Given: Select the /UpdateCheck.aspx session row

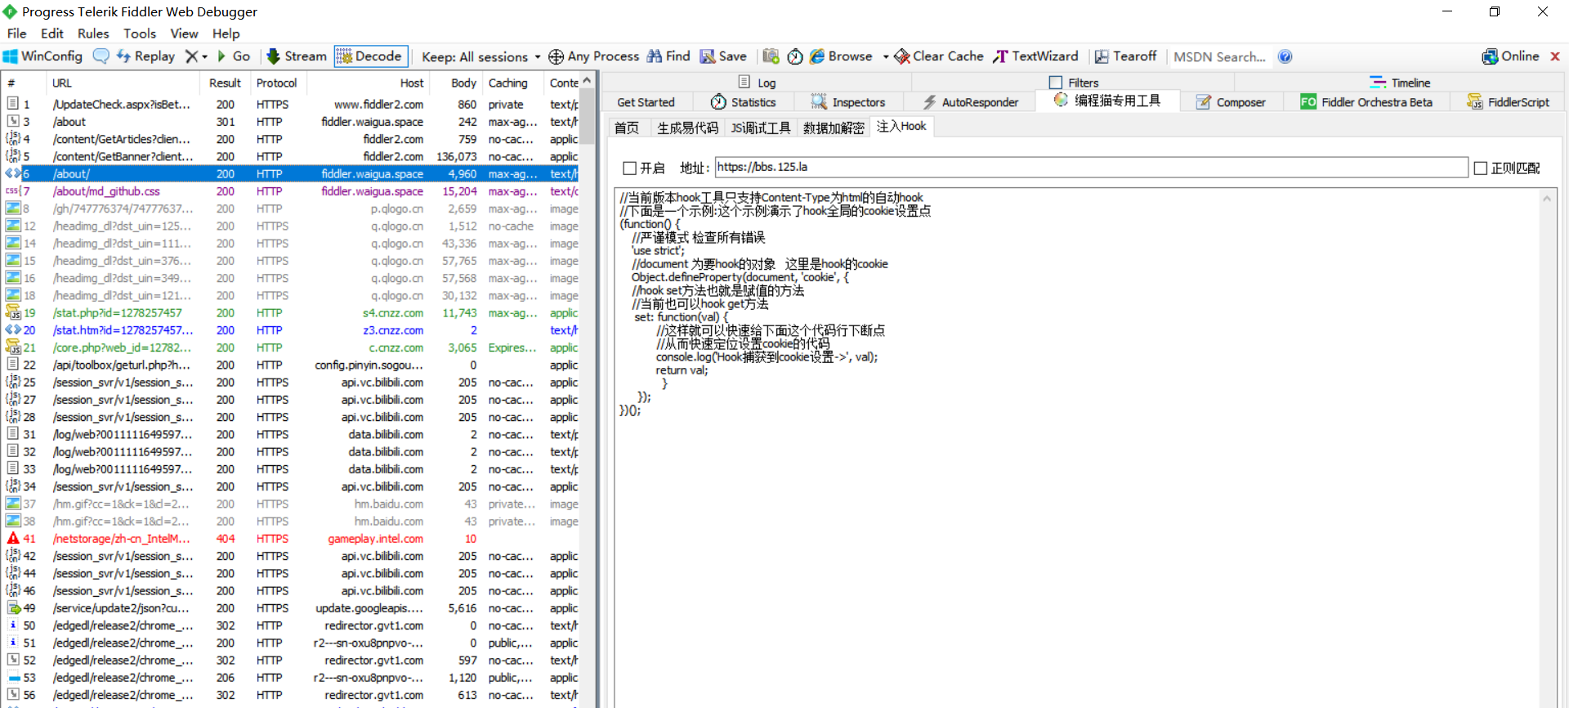Looking at the screenshot, I should 291,105.
